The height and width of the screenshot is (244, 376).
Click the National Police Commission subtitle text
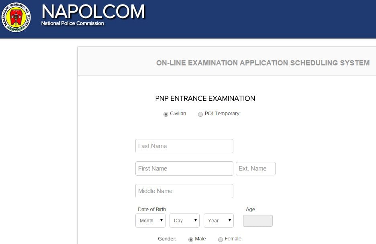[x=72, y=23]
